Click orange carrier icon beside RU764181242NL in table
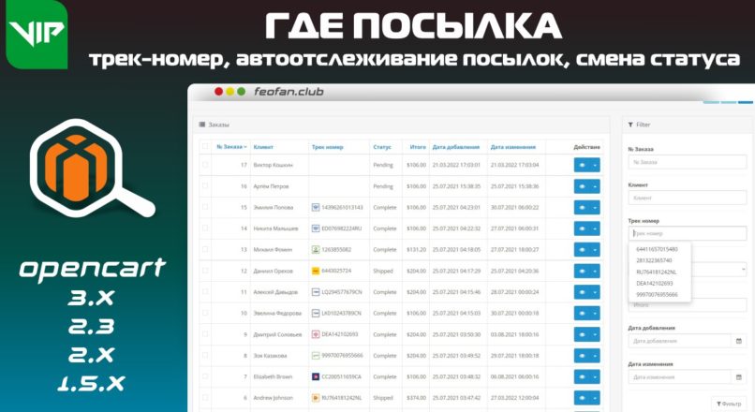 pos(316,398)
